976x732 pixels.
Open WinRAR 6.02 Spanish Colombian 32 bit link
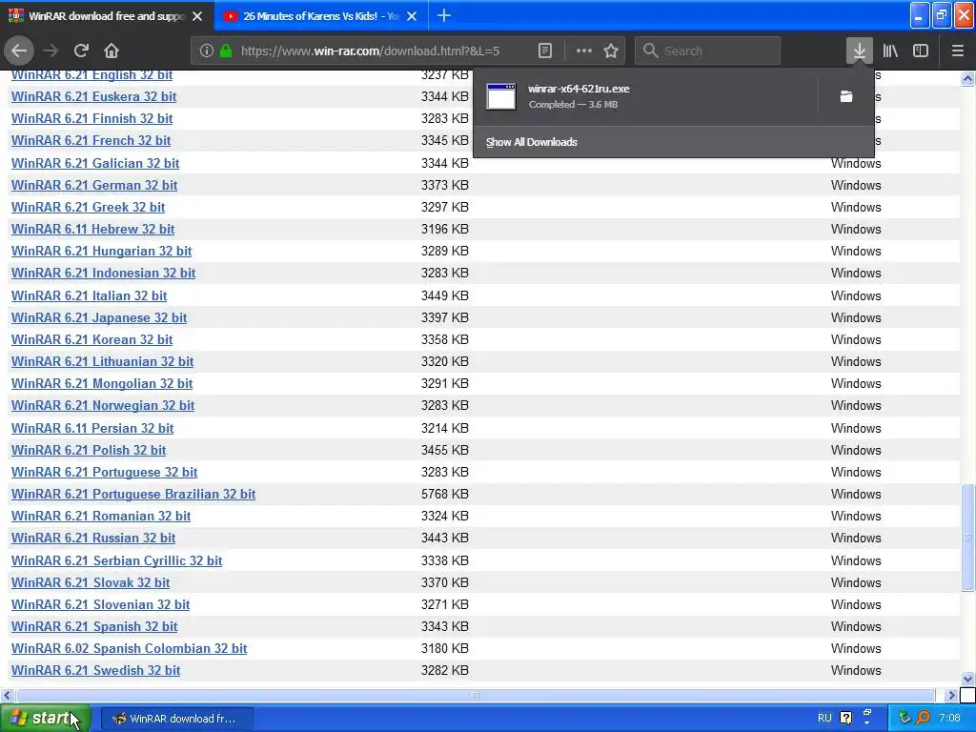[129, 648]
